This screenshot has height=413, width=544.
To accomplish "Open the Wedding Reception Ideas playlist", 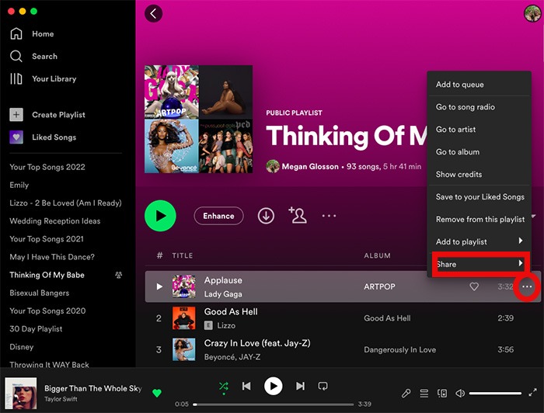I will 55,221.
